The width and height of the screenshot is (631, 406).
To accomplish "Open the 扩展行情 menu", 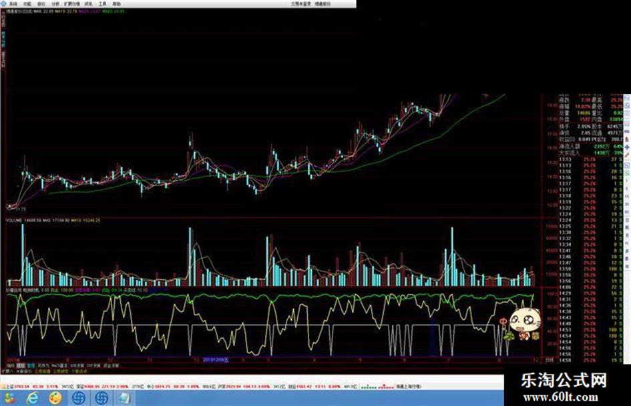I will coord(71,4).
